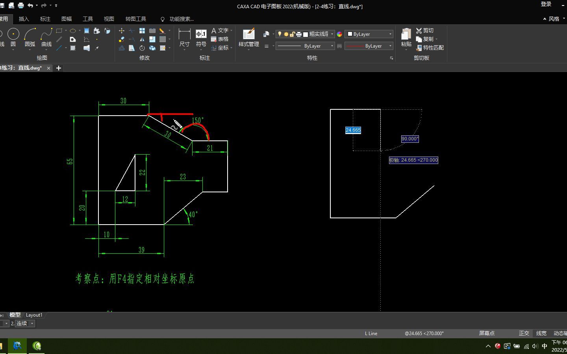The image size is (567, 354).
Task: Click the Trim tool in modify panel
Action: pos(132,31)
